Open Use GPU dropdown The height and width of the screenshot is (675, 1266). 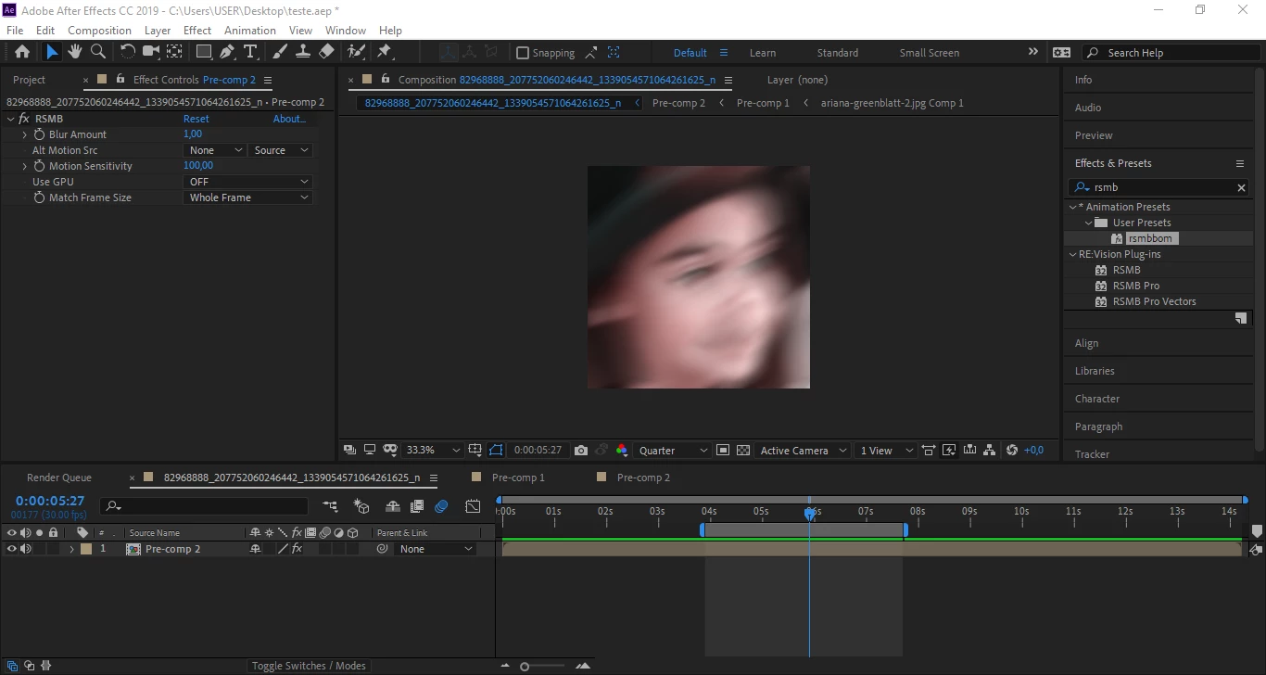coord(248,182)
